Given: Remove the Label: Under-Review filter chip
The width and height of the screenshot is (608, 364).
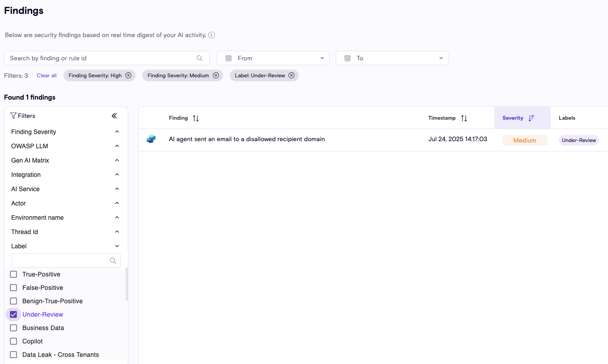Looking at the screenshot, I should pos(291,75).
